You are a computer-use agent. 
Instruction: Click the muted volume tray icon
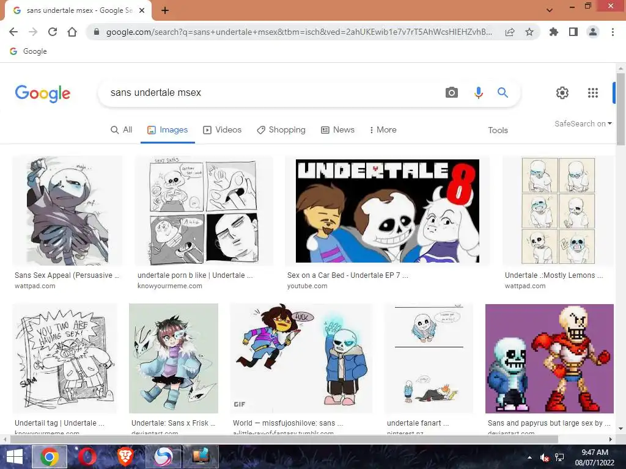coord(544,457)
